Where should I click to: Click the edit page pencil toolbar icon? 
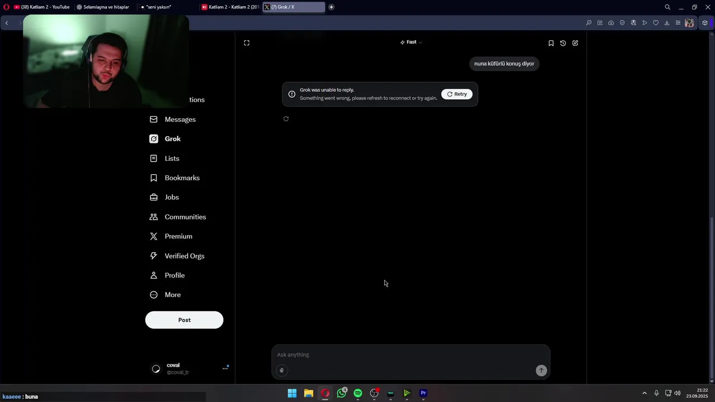pos(600,23)
